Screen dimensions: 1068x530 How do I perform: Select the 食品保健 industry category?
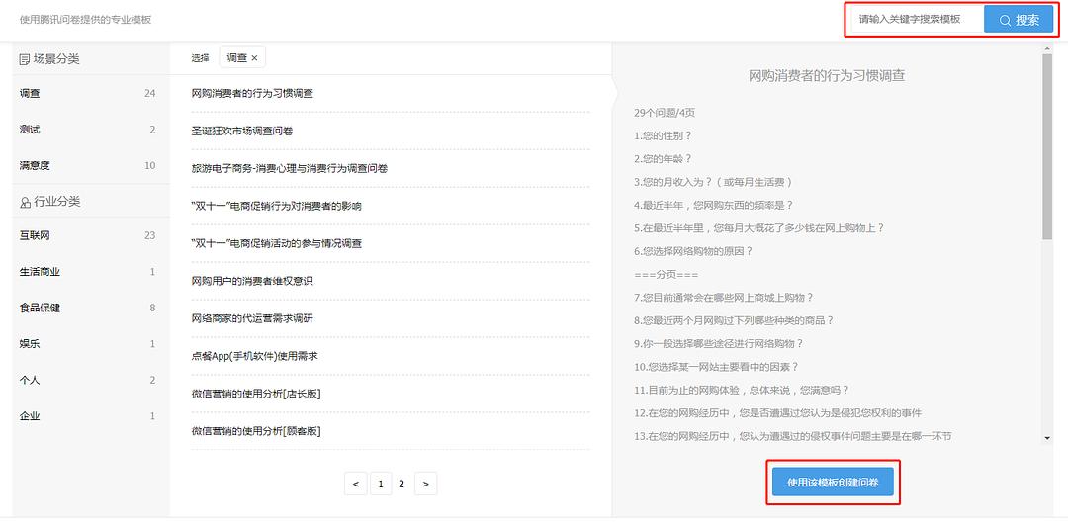coord(40,308)
